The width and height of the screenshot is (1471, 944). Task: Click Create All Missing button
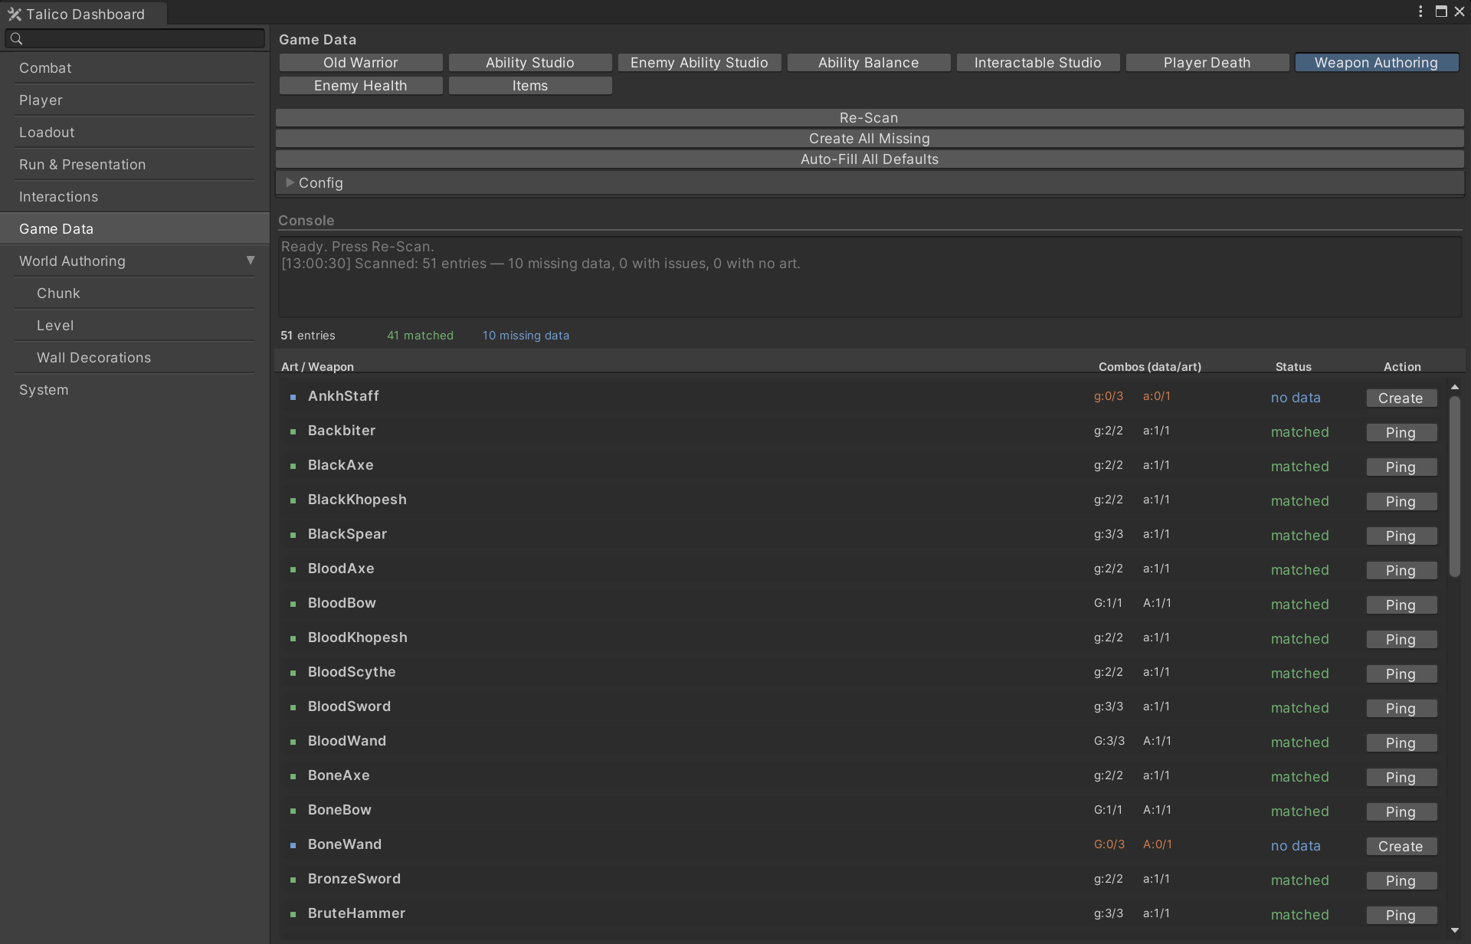point(870,138)
